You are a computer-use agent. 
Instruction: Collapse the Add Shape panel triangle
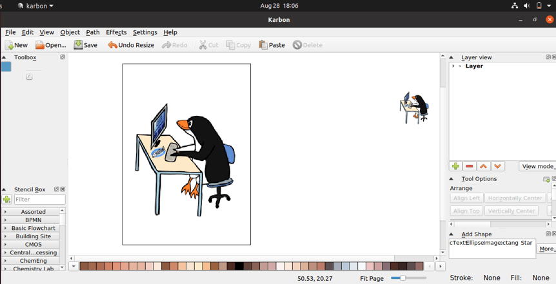click(x=452, y=234)
